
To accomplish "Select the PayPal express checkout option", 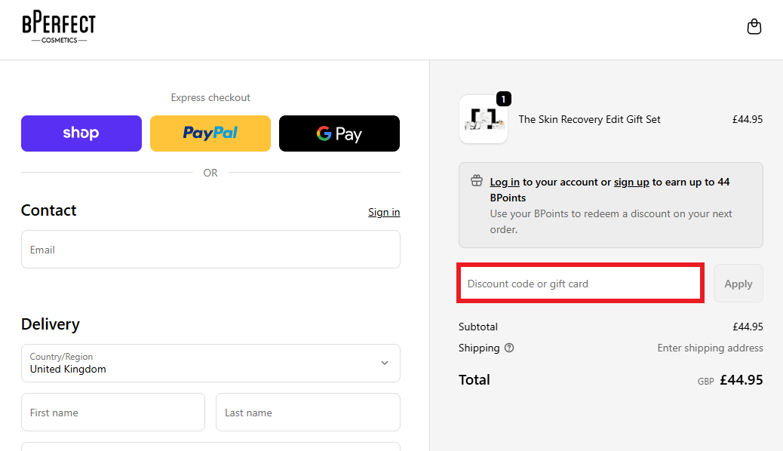I will pos(210,133).
